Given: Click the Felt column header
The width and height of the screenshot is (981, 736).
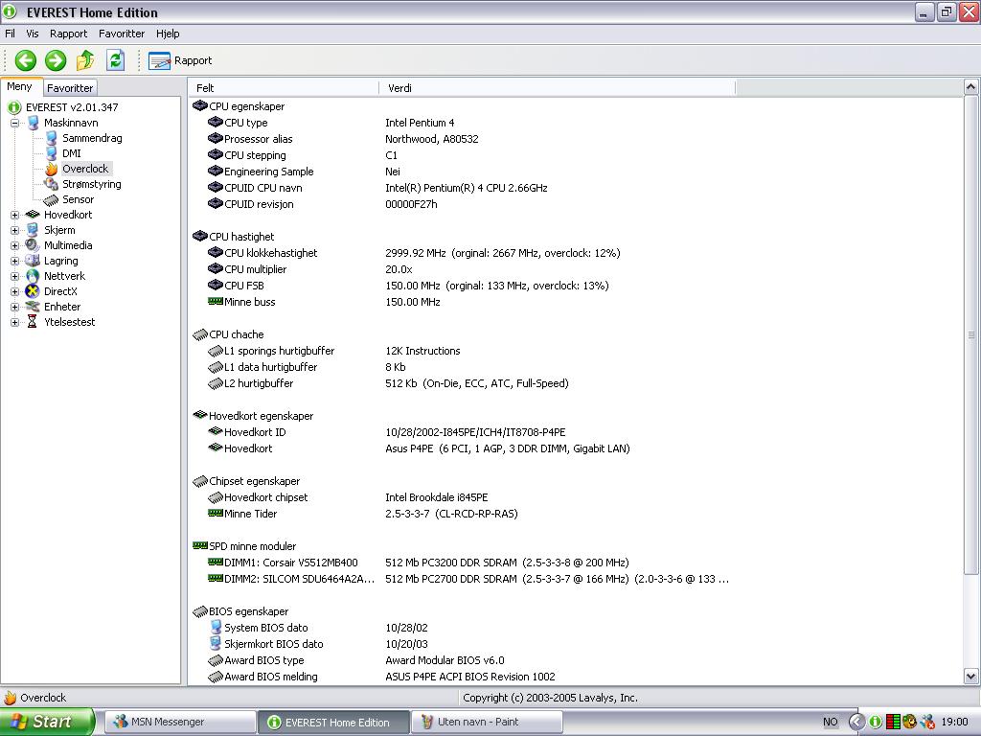Looking at the screenshot, I should 284,88.
